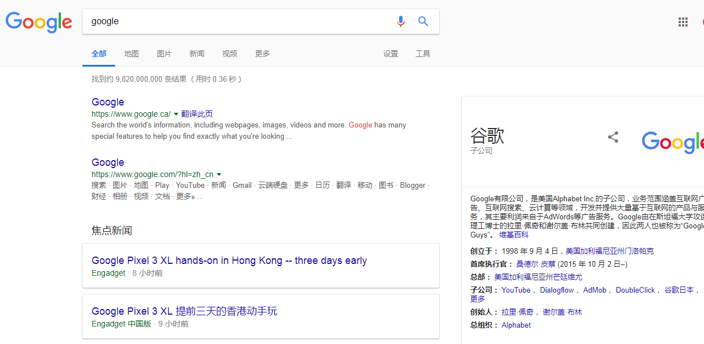The height and width of the screenshot is (344, 704).
Task: Click 谷歌 title in knowledge panel
Action: (487, 136)
